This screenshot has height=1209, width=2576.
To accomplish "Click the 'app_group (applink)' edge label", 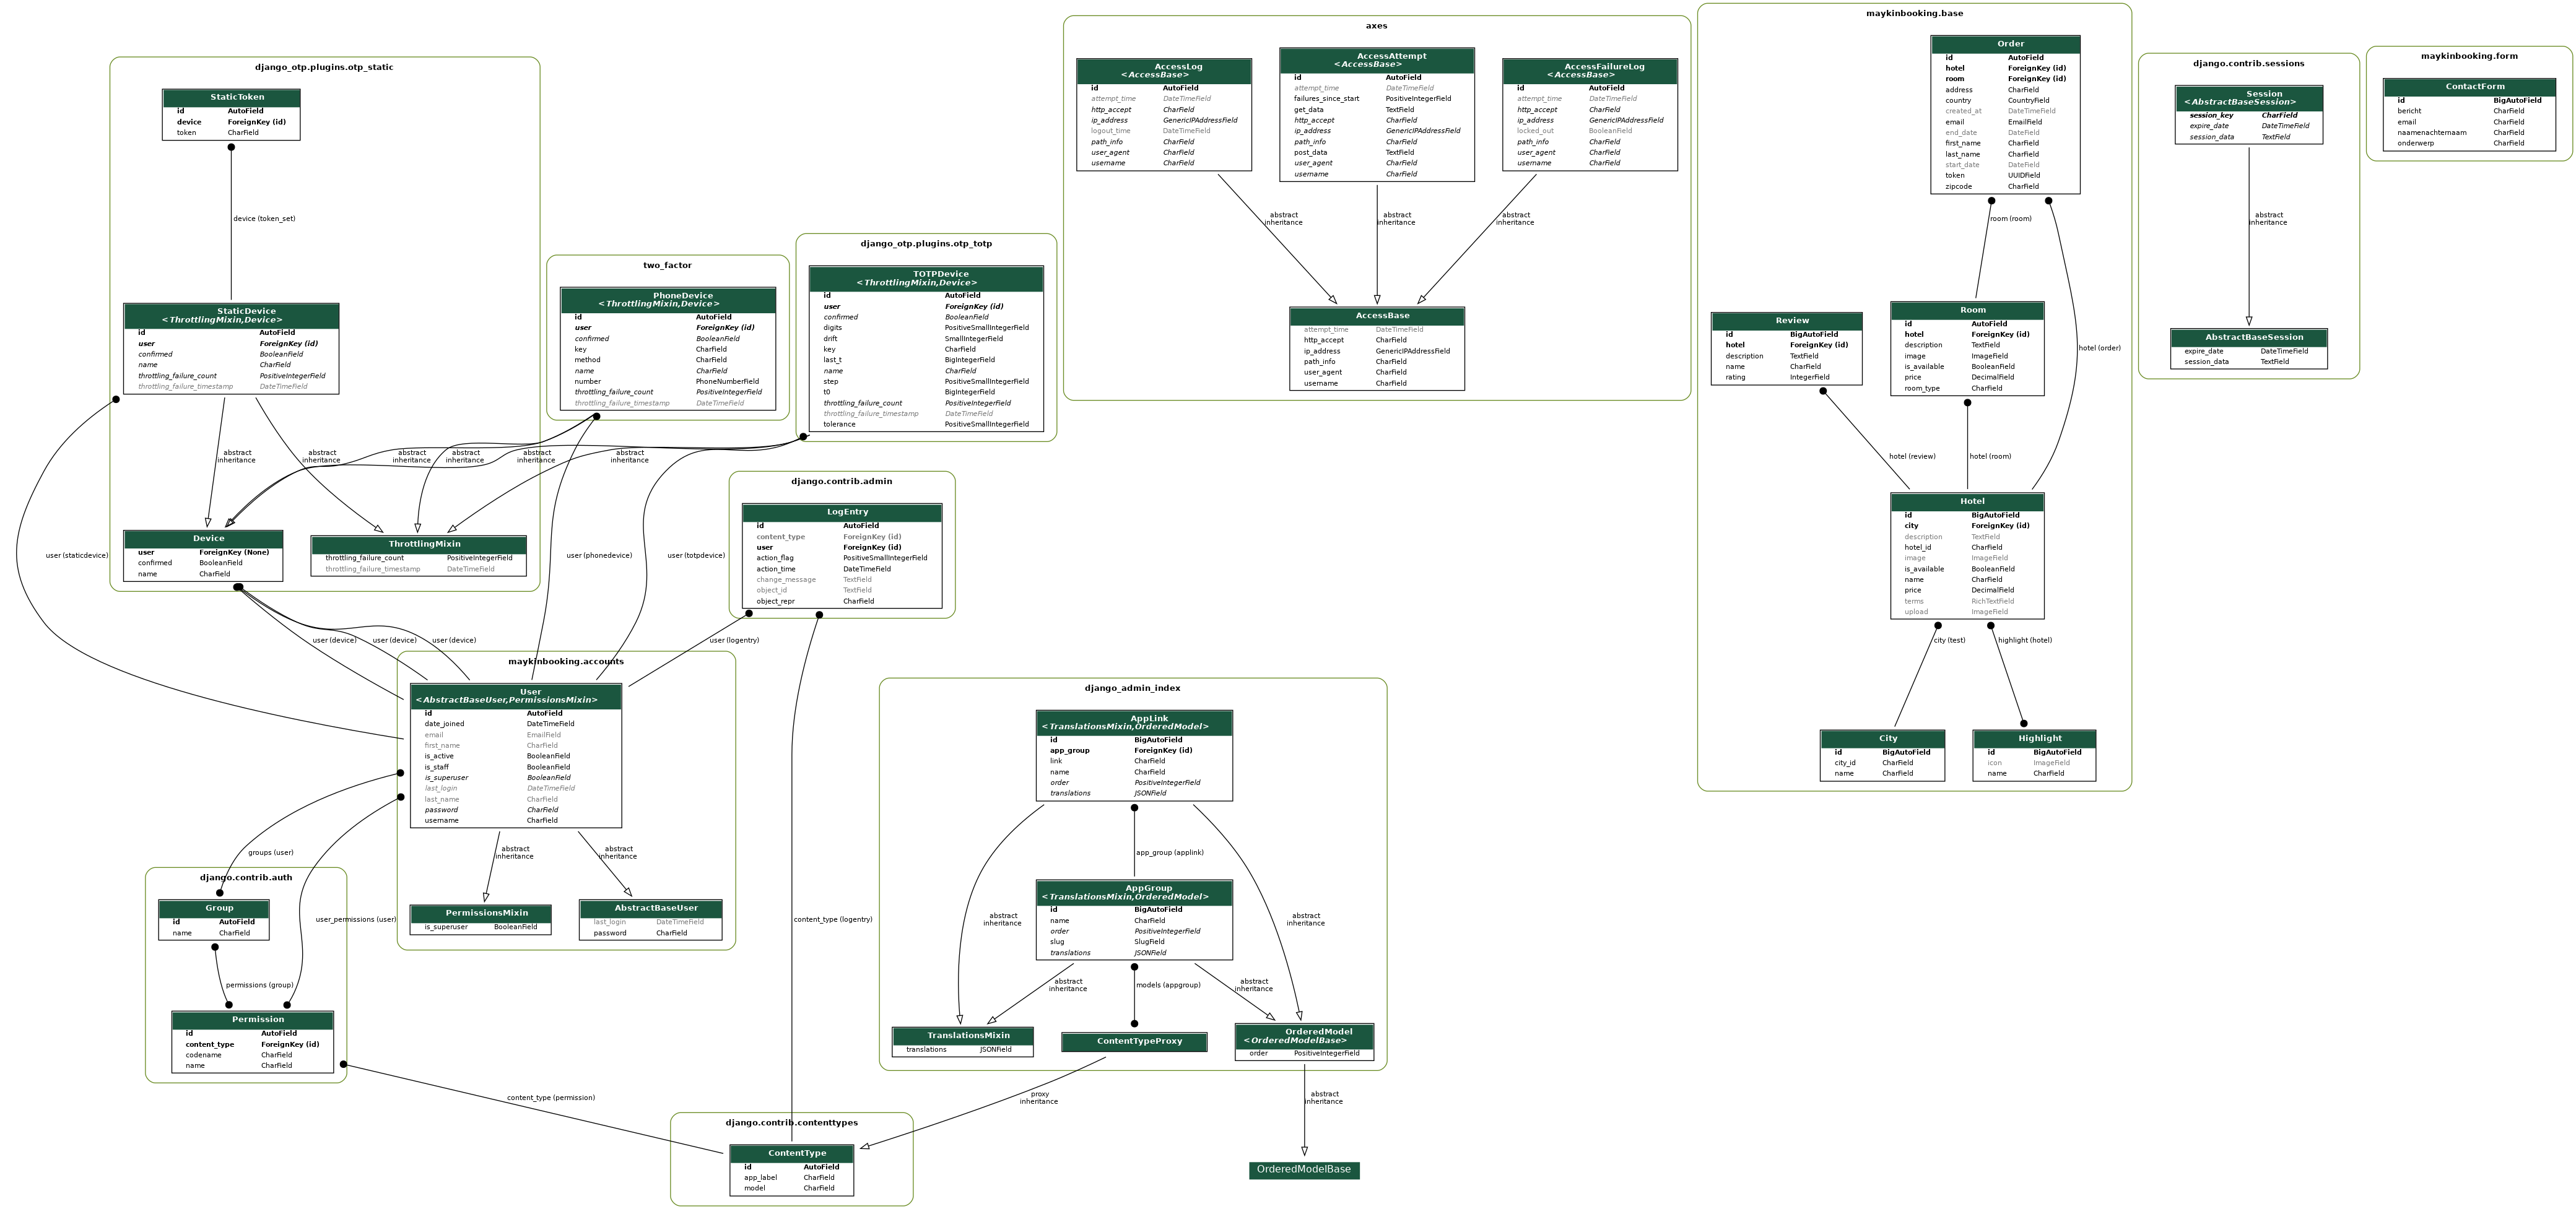I will tap(1170, 853).
